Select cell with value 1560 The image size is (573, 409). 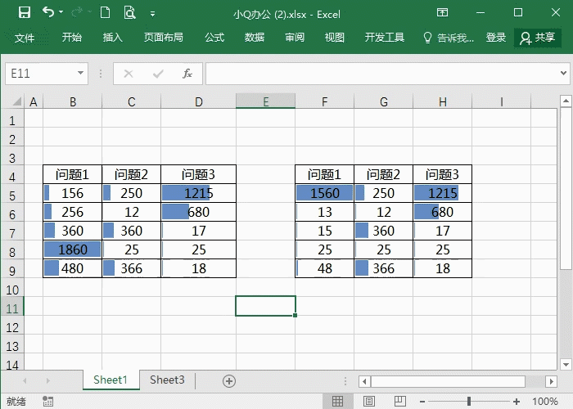click(x=324, y=193)
